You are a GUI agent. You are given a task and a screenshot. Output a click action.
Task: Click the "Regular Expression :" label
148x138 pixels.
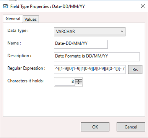tap(26, 68)
